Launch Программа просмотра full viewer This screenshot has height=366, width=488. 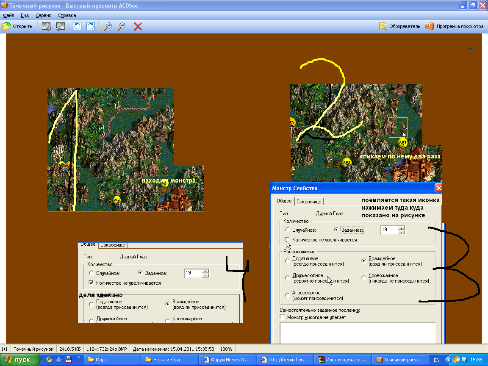click(x=455, y=26)
